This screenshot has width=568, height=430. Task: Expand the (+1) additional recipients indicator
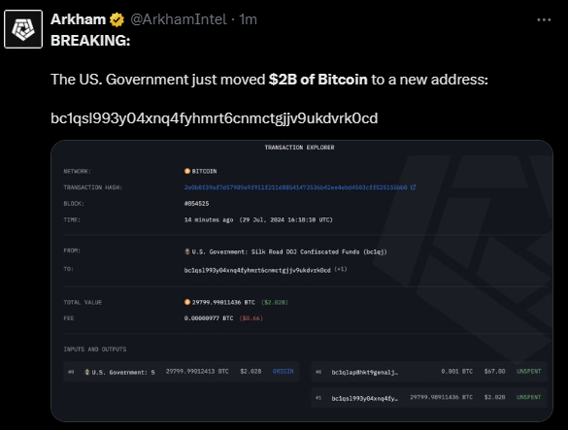coord(341,269)
